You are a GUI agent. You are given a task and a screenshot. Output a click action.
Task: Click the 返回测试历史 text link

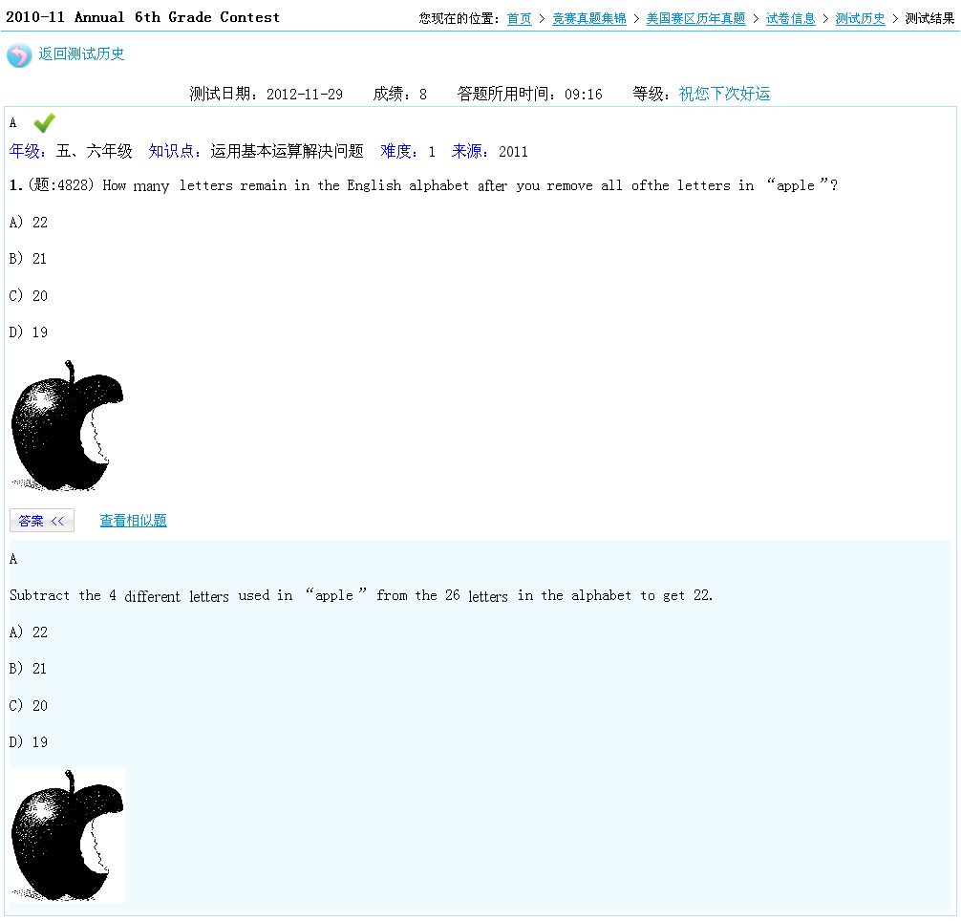click(81, 54)
